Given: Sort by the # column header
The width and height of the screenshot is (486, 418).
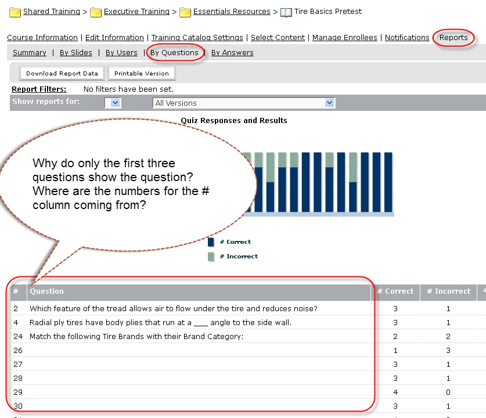Looking at the screenshot, I should coord(16,291).
